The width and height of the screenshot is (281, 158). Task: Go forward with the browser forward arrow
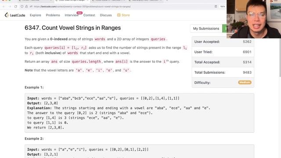(10, 7)
